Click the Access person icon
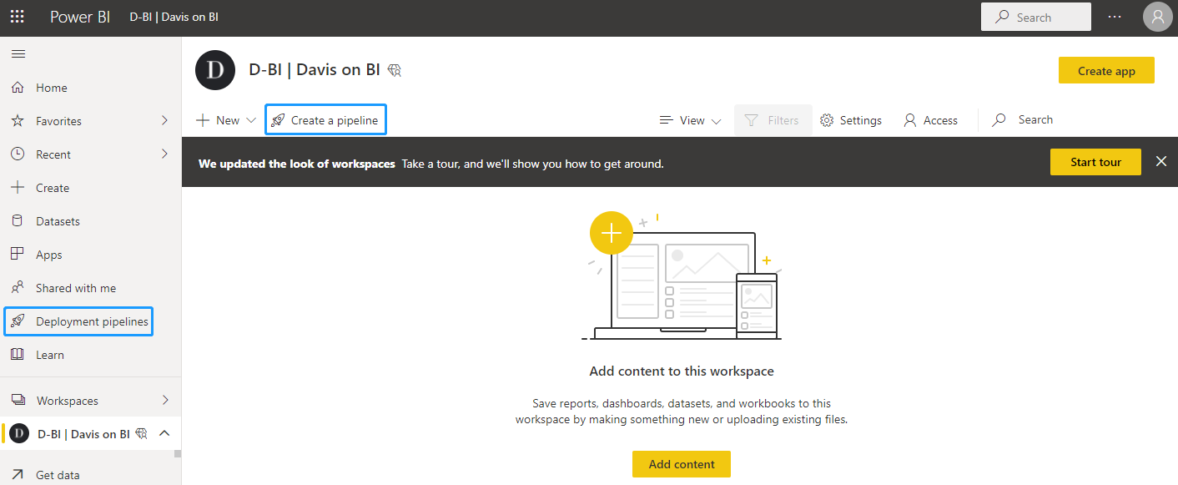Viewport: 1178px width, 485px height. (910, 120)
